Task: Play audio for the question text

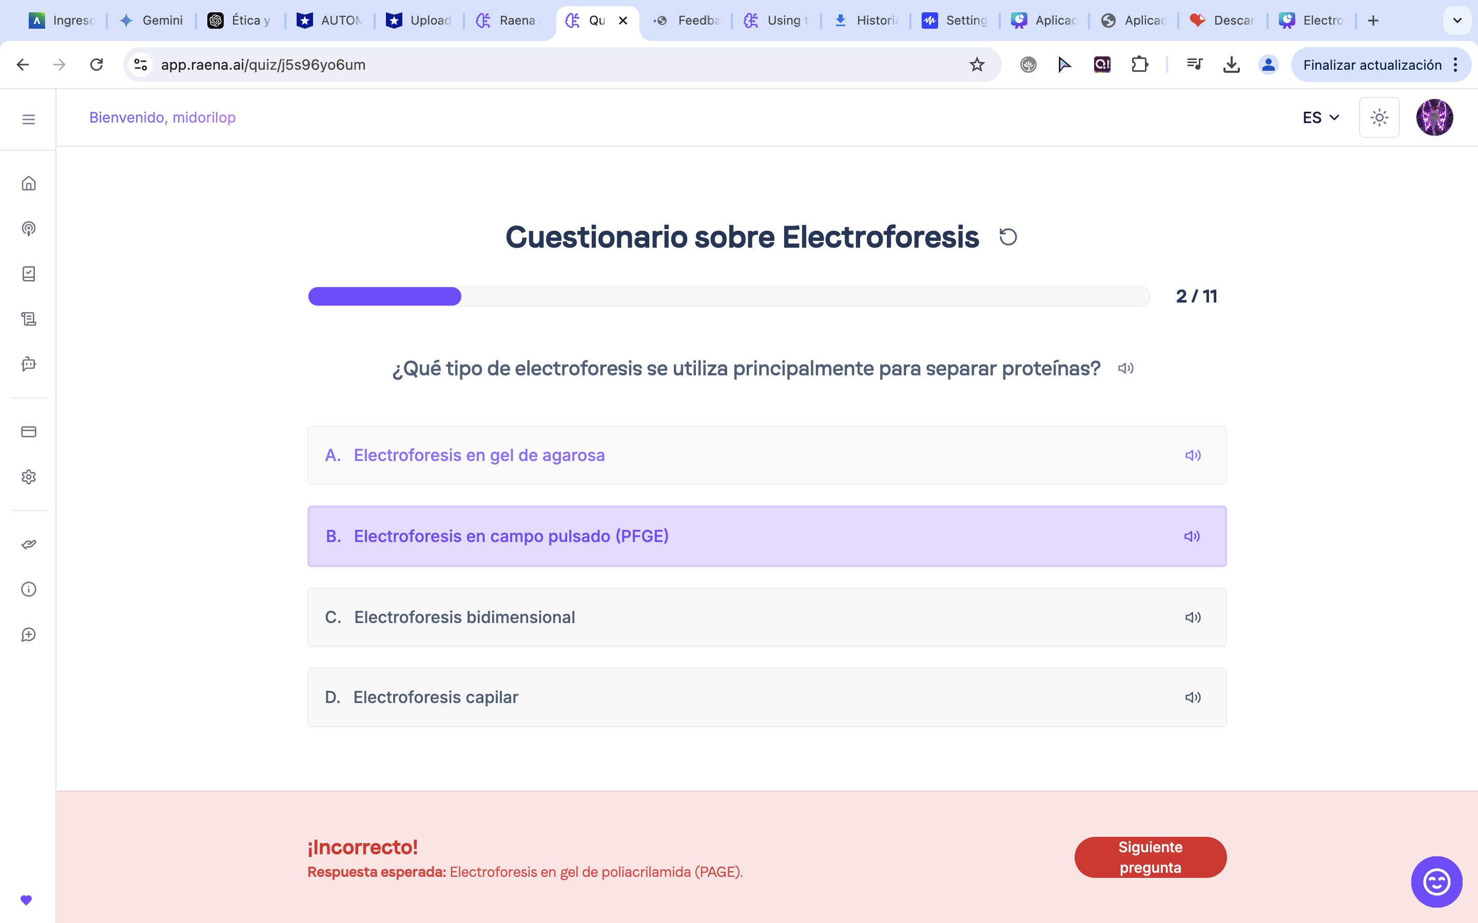Action: [x=1125, y=368]
